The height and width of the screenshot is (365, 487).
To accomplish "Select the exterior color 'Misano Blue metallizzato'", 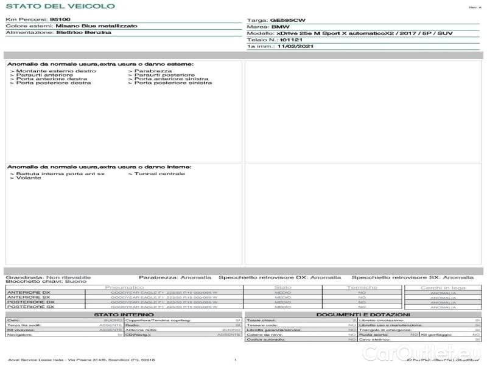I will coord(96,26).
